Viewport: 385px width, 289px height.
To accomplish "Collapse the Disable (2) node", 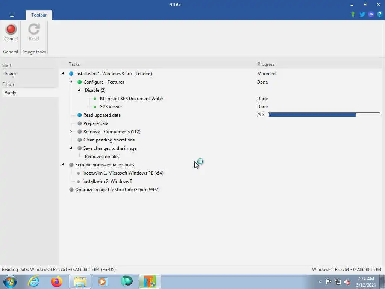I will point(79,90).
